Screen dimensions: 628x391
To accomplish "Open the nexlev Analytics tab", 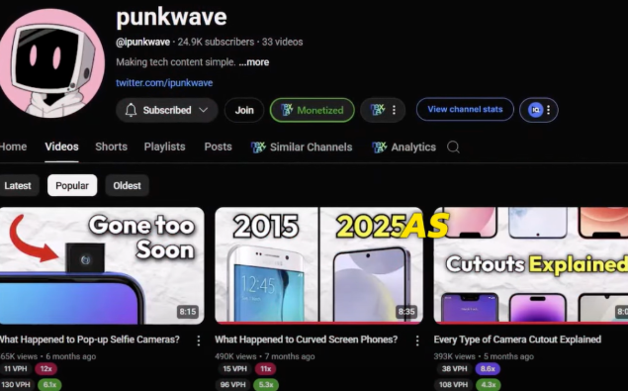I will coord(404,147).
